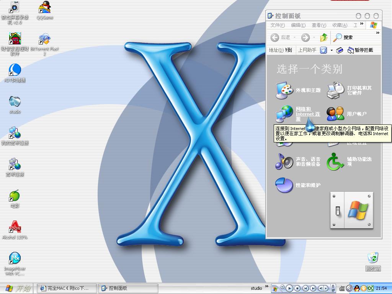The image size is (392, 294).
Task: Play media from the taskbar player
Action: (x=289, y=289)
